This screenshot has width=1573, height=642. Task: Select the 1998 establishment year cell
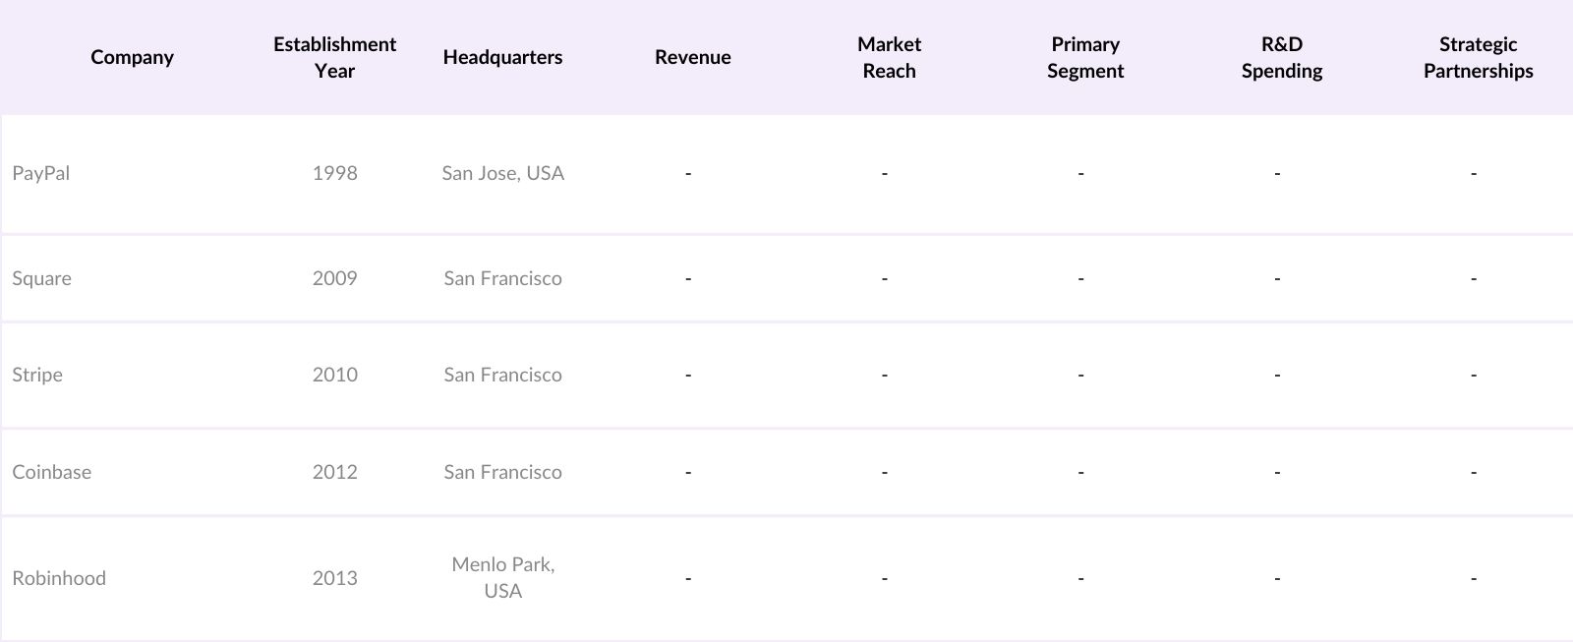point(334,173)
